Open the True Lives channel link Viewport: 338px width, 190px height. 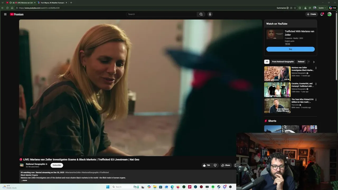coord(295,105)
